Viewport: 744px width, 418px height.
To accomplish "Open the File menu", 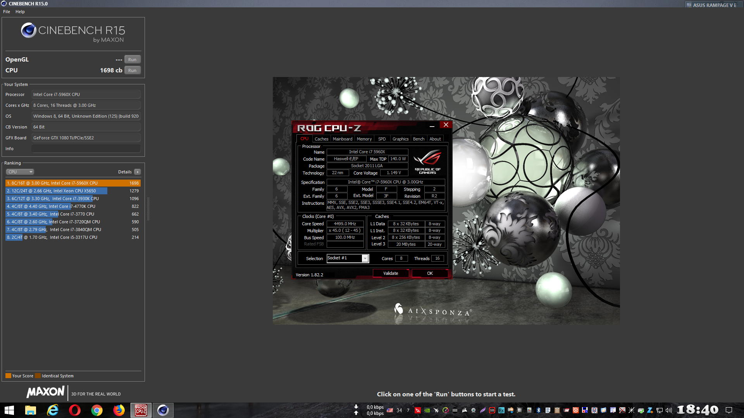I will click(7, 12).
